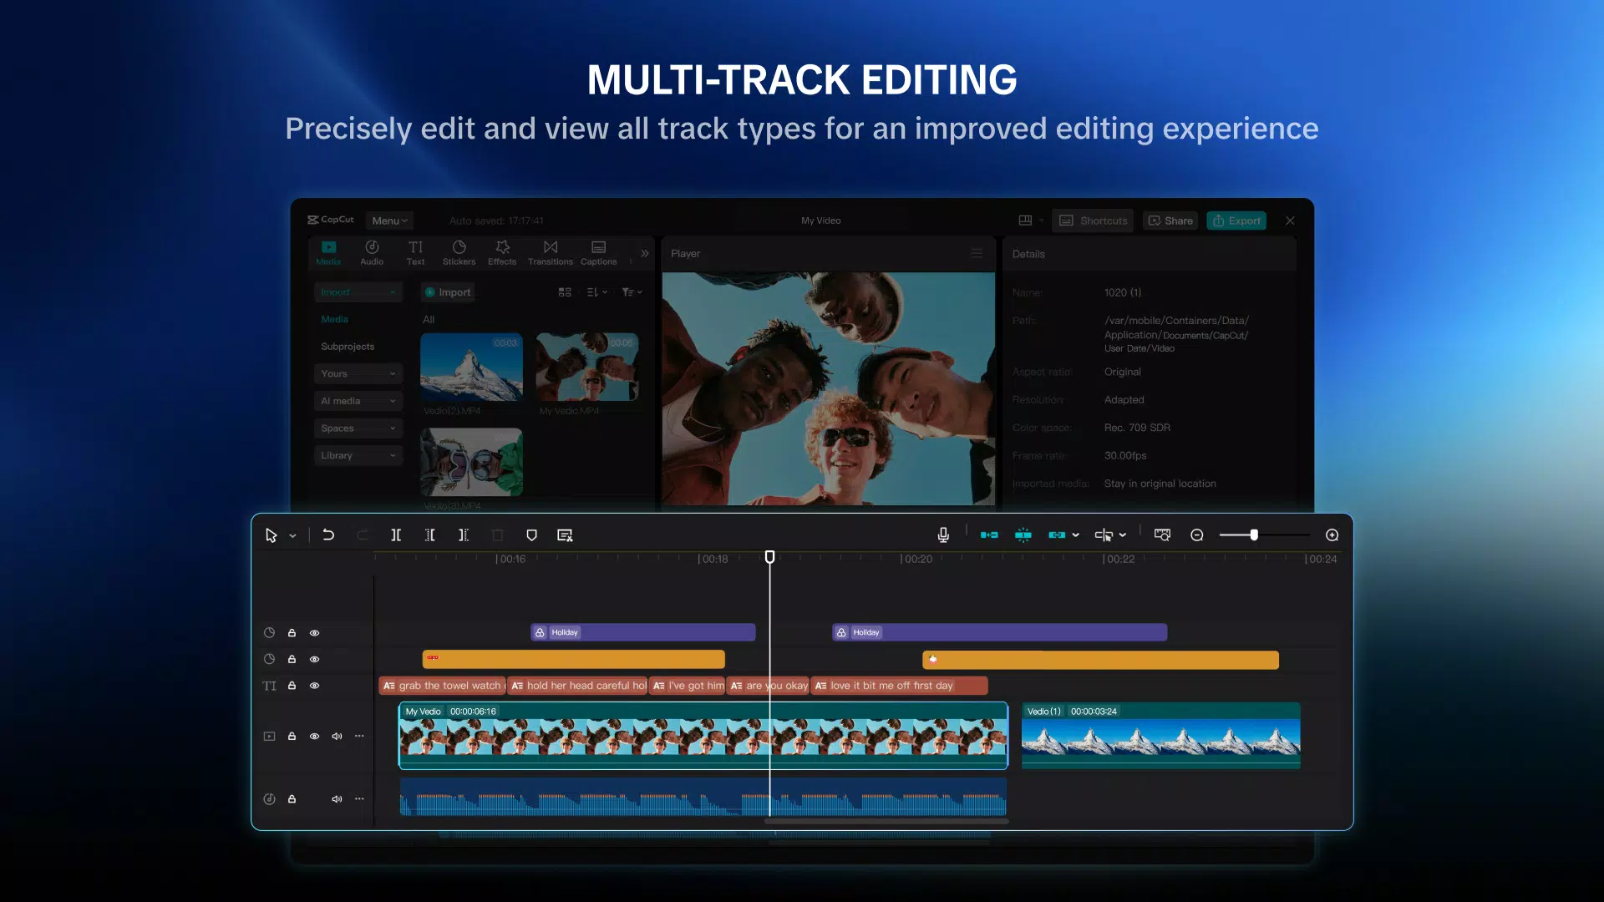This screenshot has height=902, width=1604.
Task: Split clip at playhead
Action: 396,535
